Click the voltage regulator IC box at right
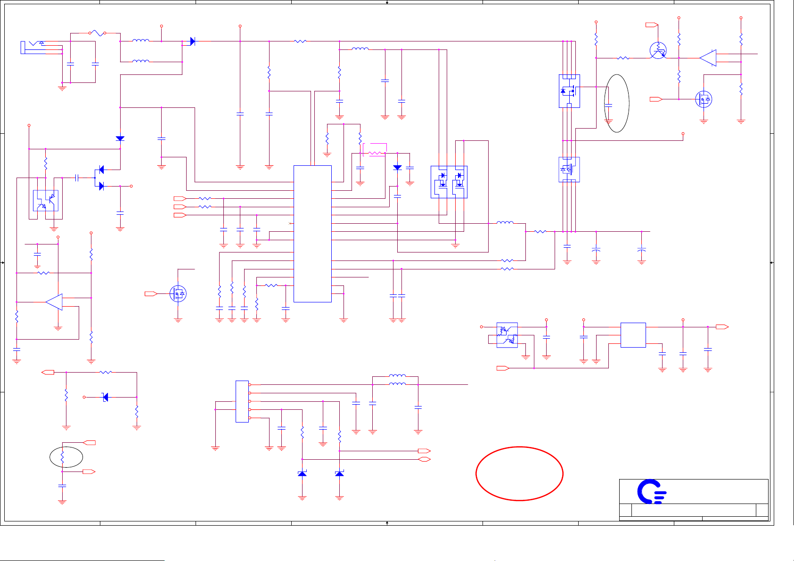The width and height of the screenshot is (794, 561). (633, 335)
